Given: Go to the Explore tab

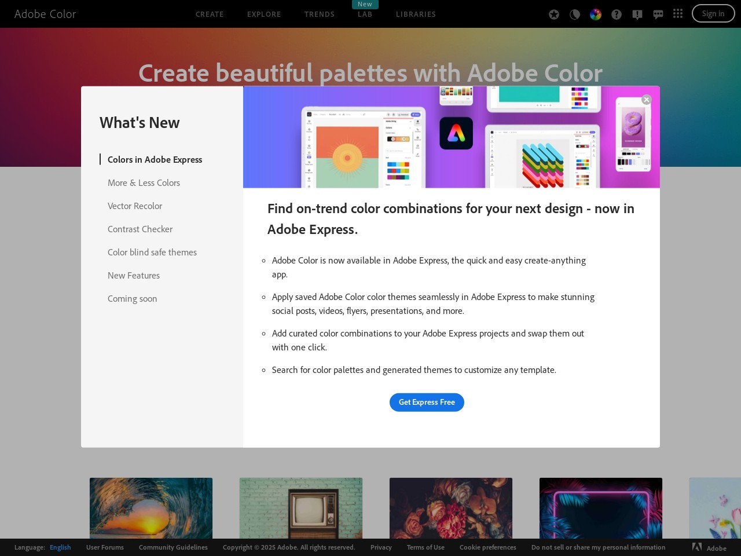Looking at the screenshot, I should pos(264,14).
